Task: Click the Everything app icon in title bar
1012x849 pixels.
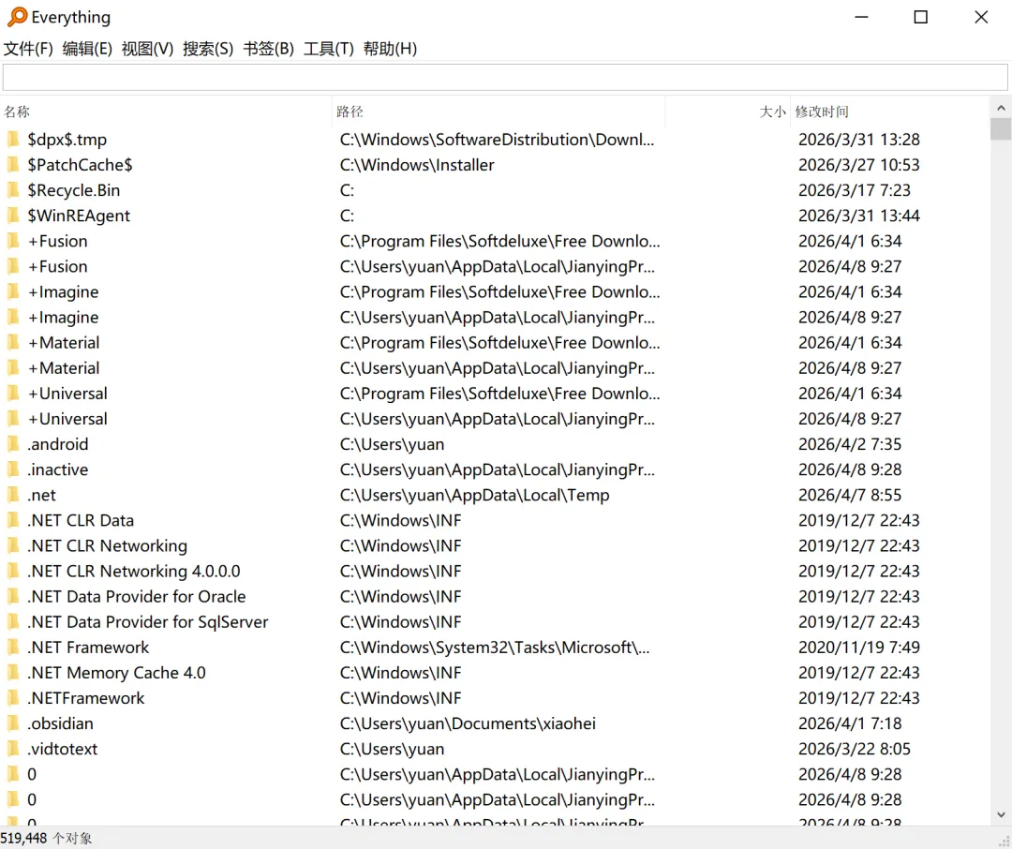Action: (18, 17)
